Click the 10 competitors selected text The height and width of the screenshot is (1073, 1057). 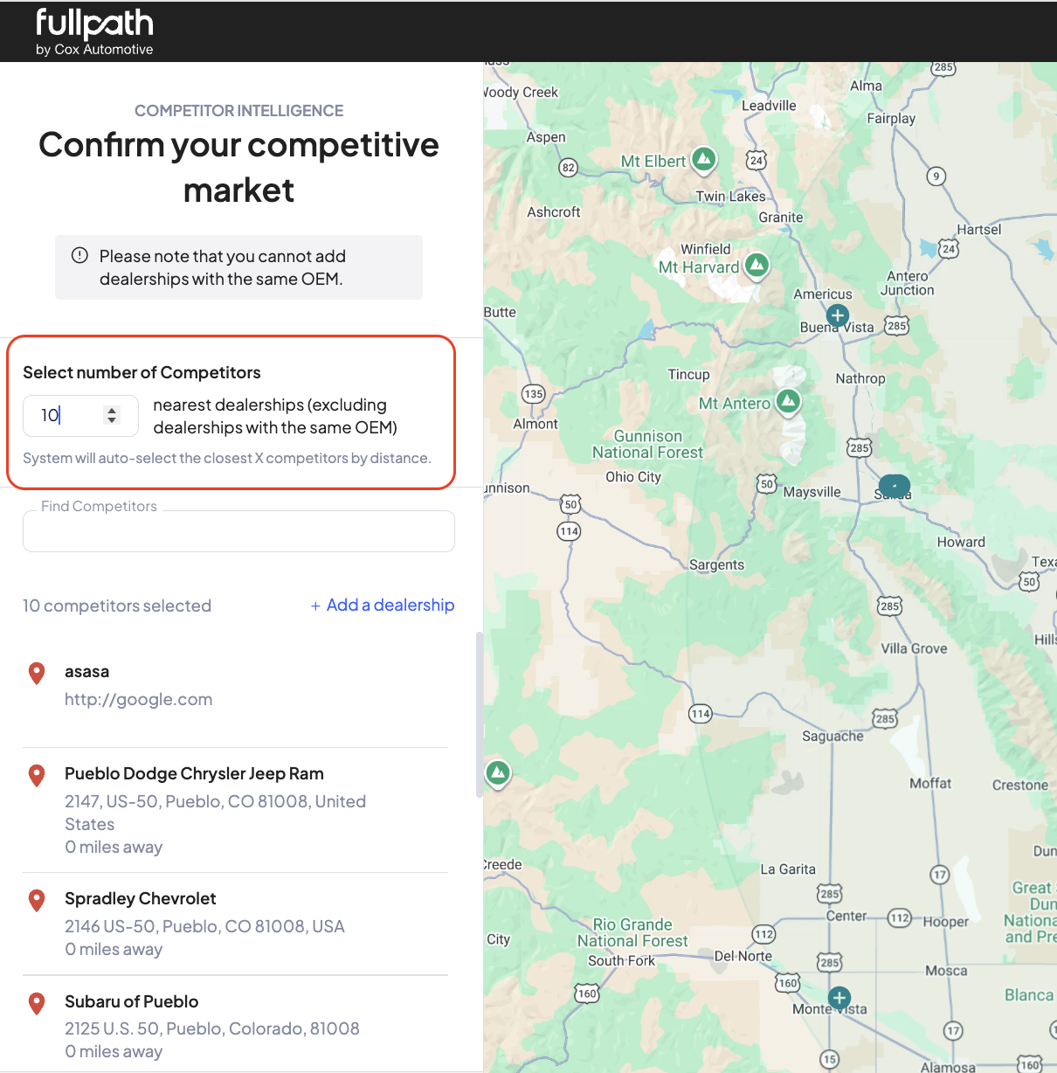(117, 606)
